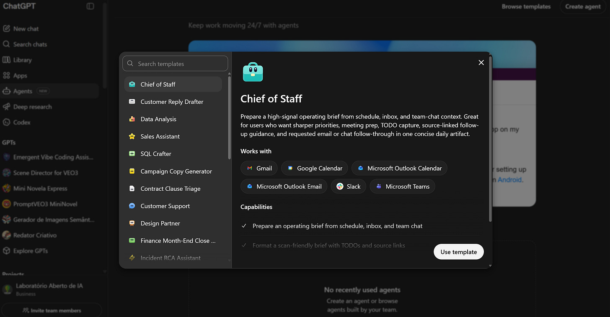Click the Mini Novela Express avatar
610x317 pixels.
6,188
